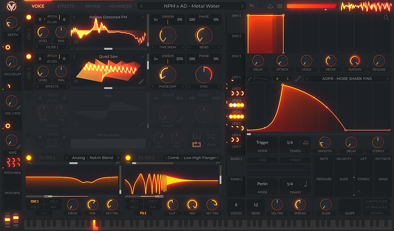Image resolution: width=394 pixels, height=231 pixels.
Task: Click the oscilloscope waveform display at top right
Action: pyautogui.click(x=366, y=6)
